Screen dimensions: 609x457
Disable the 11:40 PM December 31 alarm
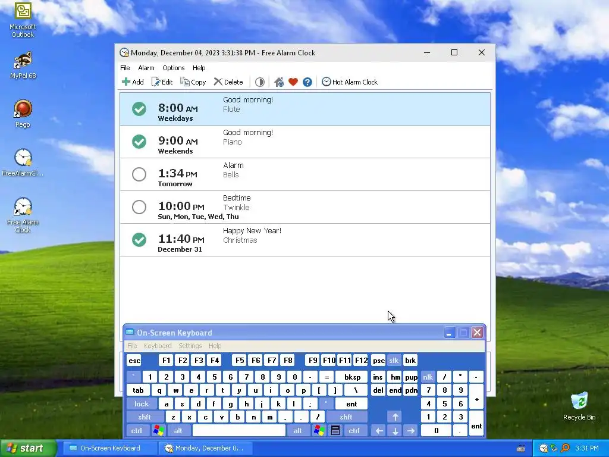[139, 239]
